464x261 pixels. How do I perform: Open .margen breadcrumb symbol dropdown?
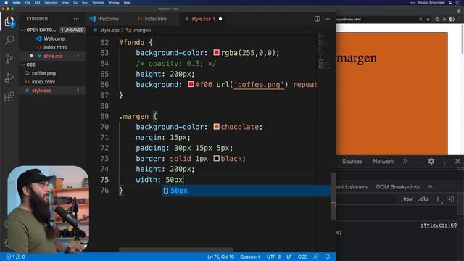(138, 30)
